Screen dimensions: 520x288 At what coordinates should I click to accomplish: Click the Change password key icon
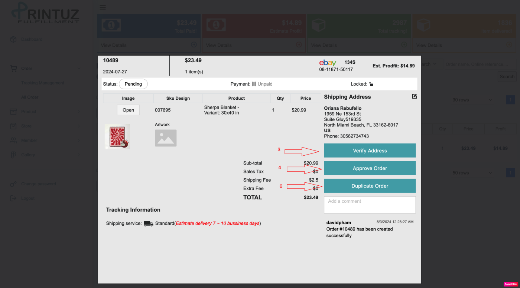point(13,184)
